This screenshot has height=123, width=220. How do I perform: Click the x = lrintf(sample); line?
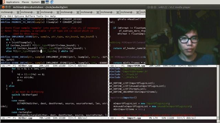(21, 42)
